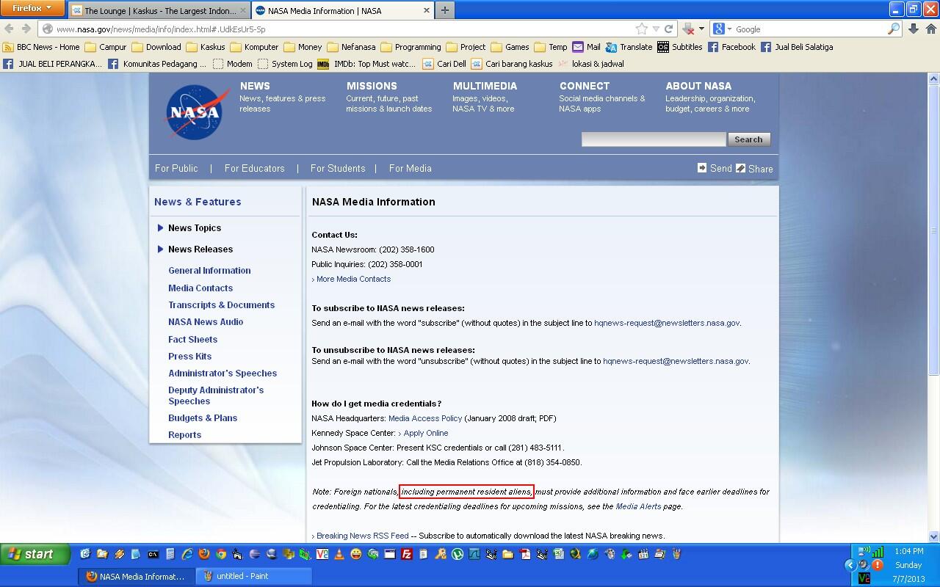This screenshot has height=587, width=940.
Task: Switch to the untitled - Paint taskbar window
Action: click(x=254, y=576)
